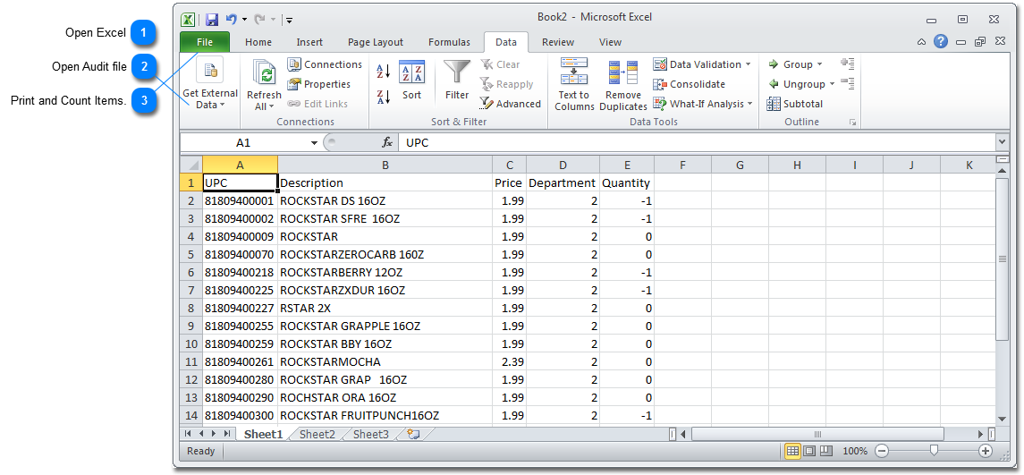Expand the formula bar
The image size is (1024, 475).
1002,142
